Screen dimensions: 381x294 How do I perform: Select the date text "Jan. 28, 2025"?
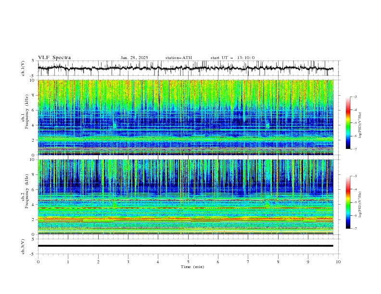134,58
